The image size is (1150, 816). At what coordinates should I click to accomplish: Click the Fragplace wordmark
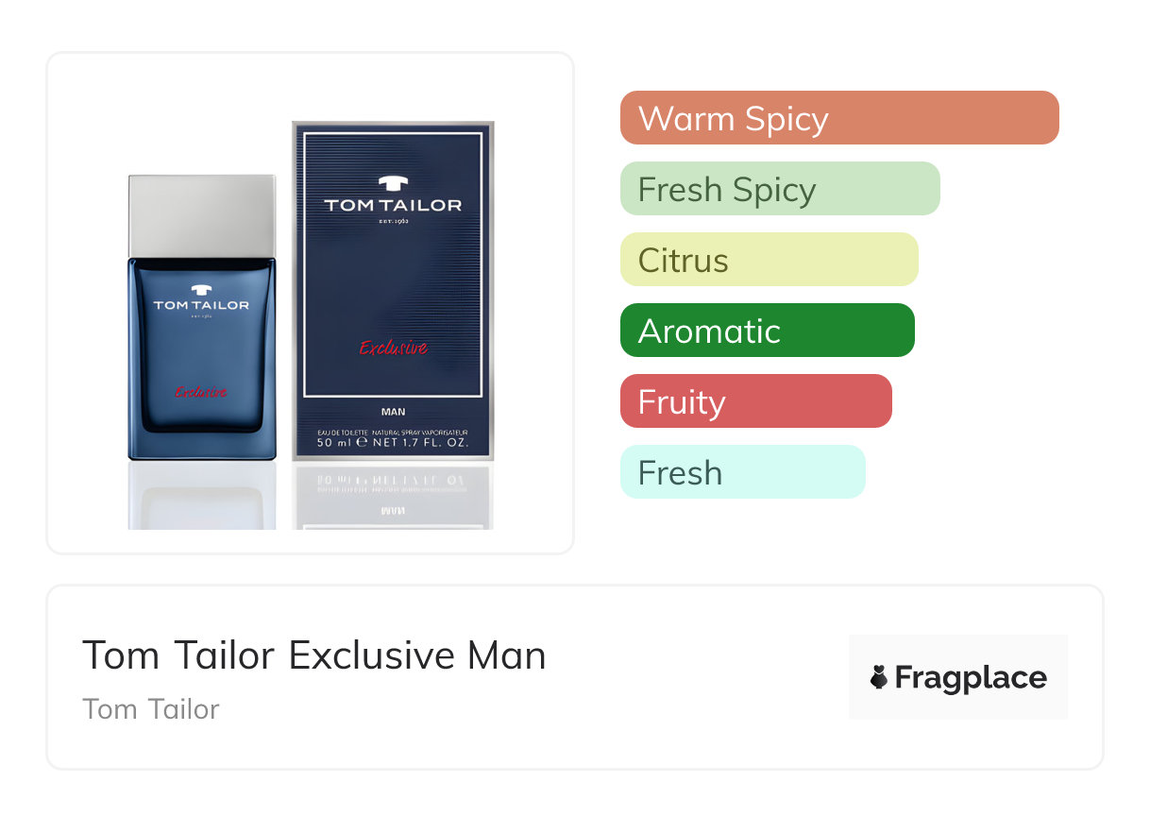pyautogui.click(x=971, y=678)
